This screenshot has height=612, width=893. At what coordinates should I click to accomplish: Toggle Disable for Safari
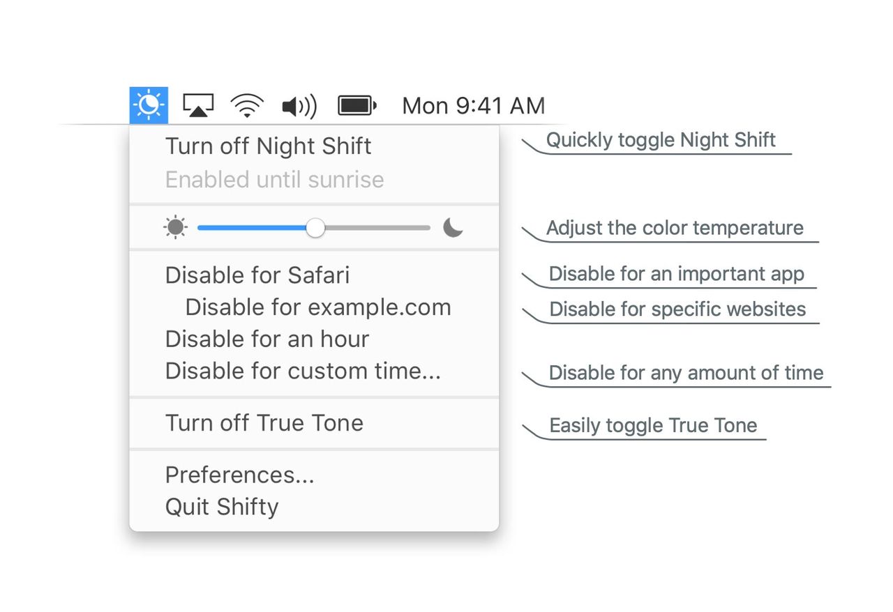tap(257, 275)
